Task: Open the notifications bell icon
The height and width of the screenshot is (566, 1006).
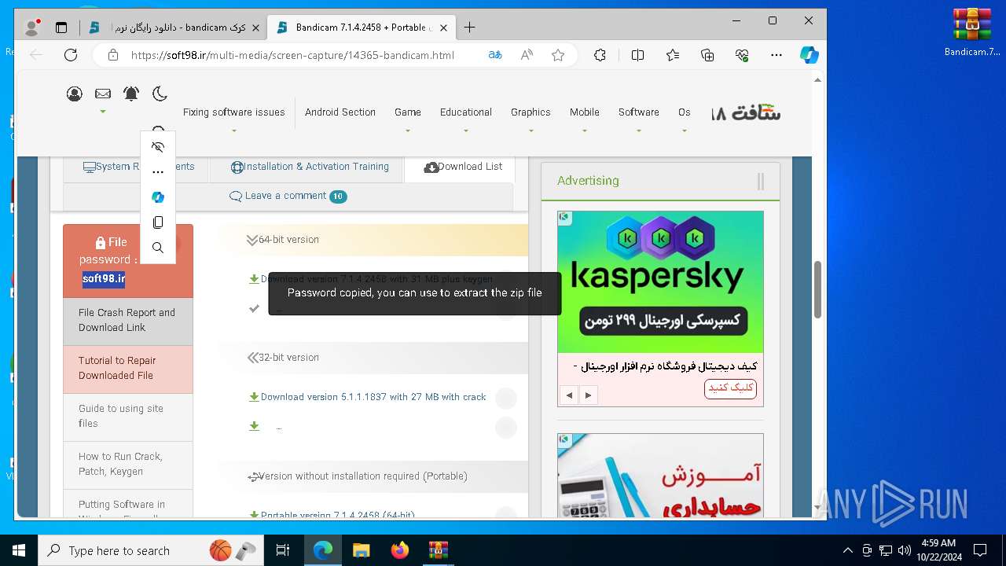Action: pyautogui.click(x=131, y=94)
